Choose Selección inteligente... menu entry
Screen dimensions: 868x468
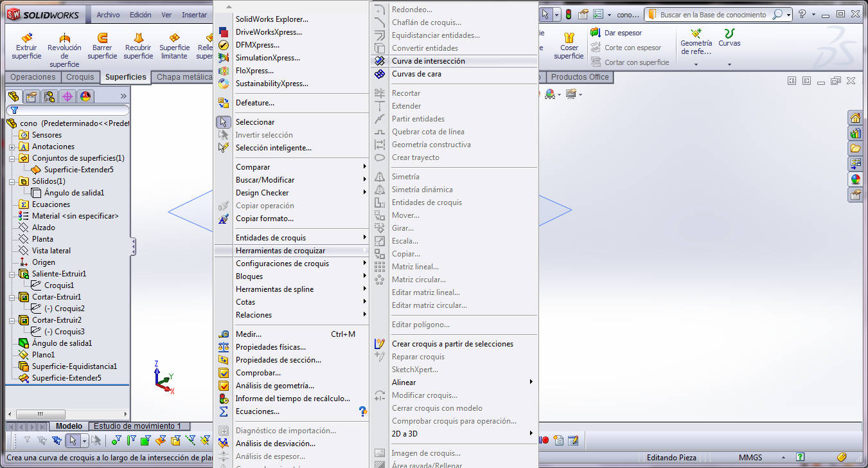(x=292, y=148)
